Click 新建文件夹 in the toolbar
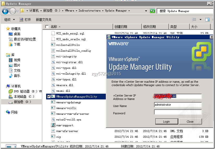 pos(44,20)
